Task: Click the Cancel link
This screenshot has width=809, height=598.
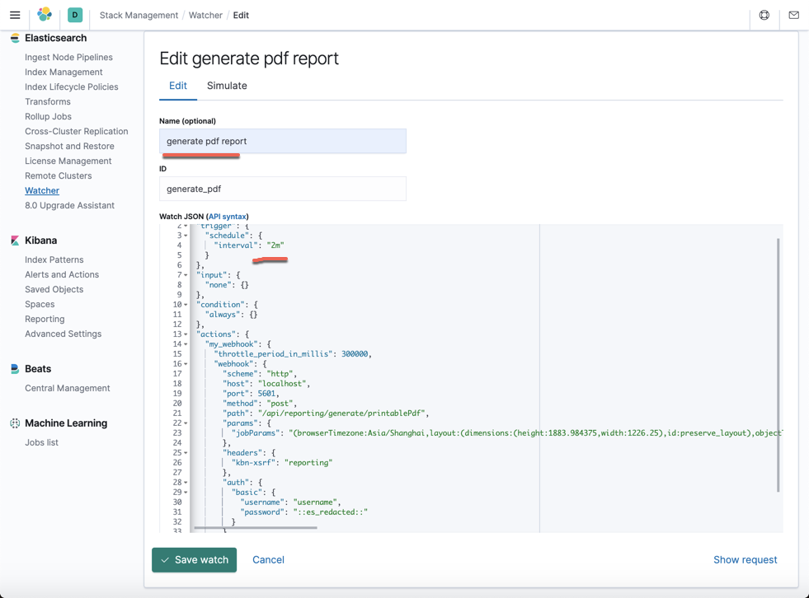Action: [x=268, y=560]
